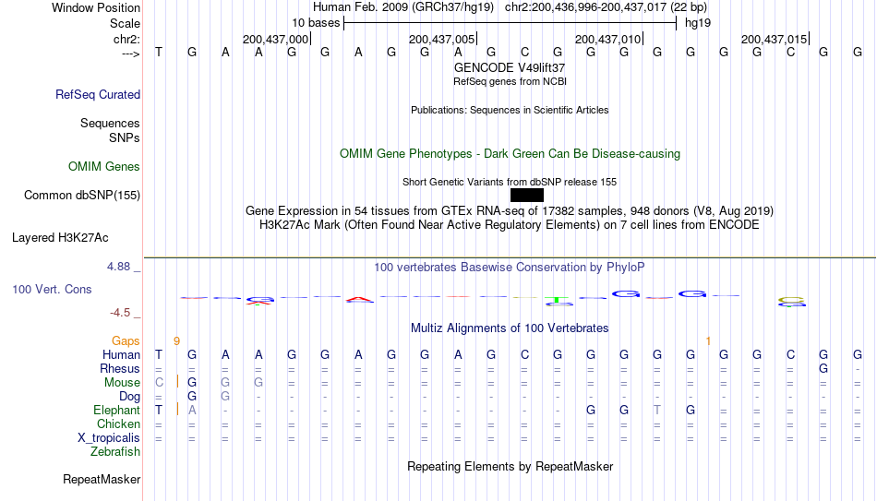Select the Zebrafish species row label
This screenshot has height=501, width=877.
click(115, 451)
